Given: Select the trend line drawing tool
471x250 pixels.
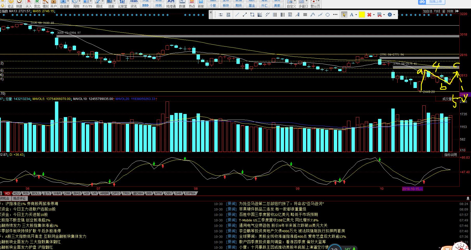Looking at the screenshot, I should (x=237, y=15).
